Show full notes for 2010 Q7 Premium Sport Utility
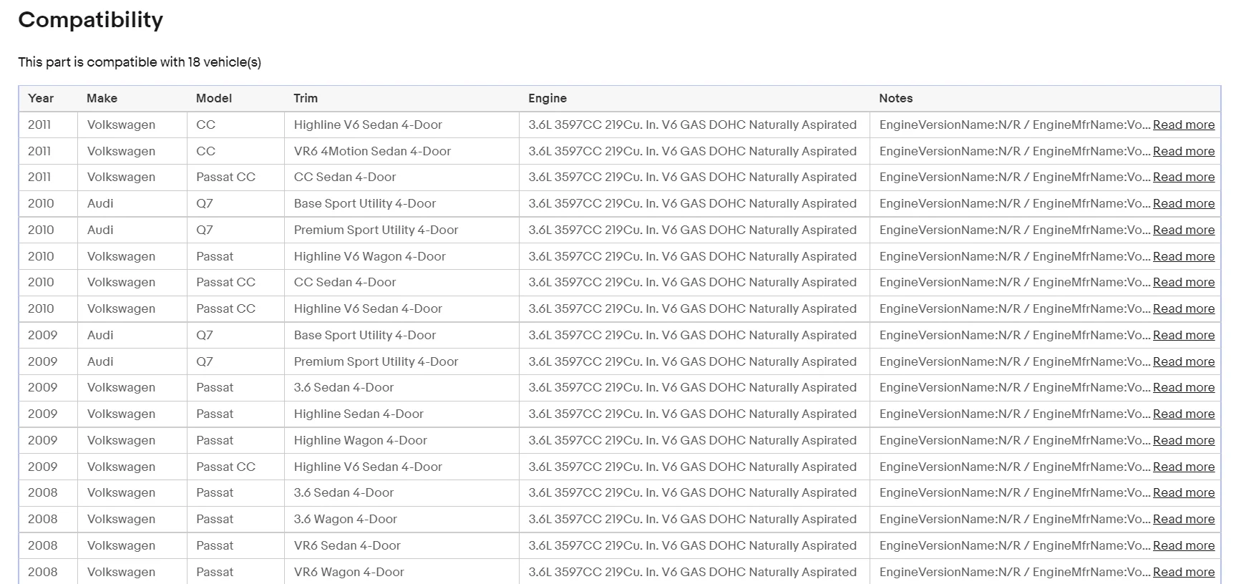1236x584 pixels. pyautogui.click(x=1184, y=230)
